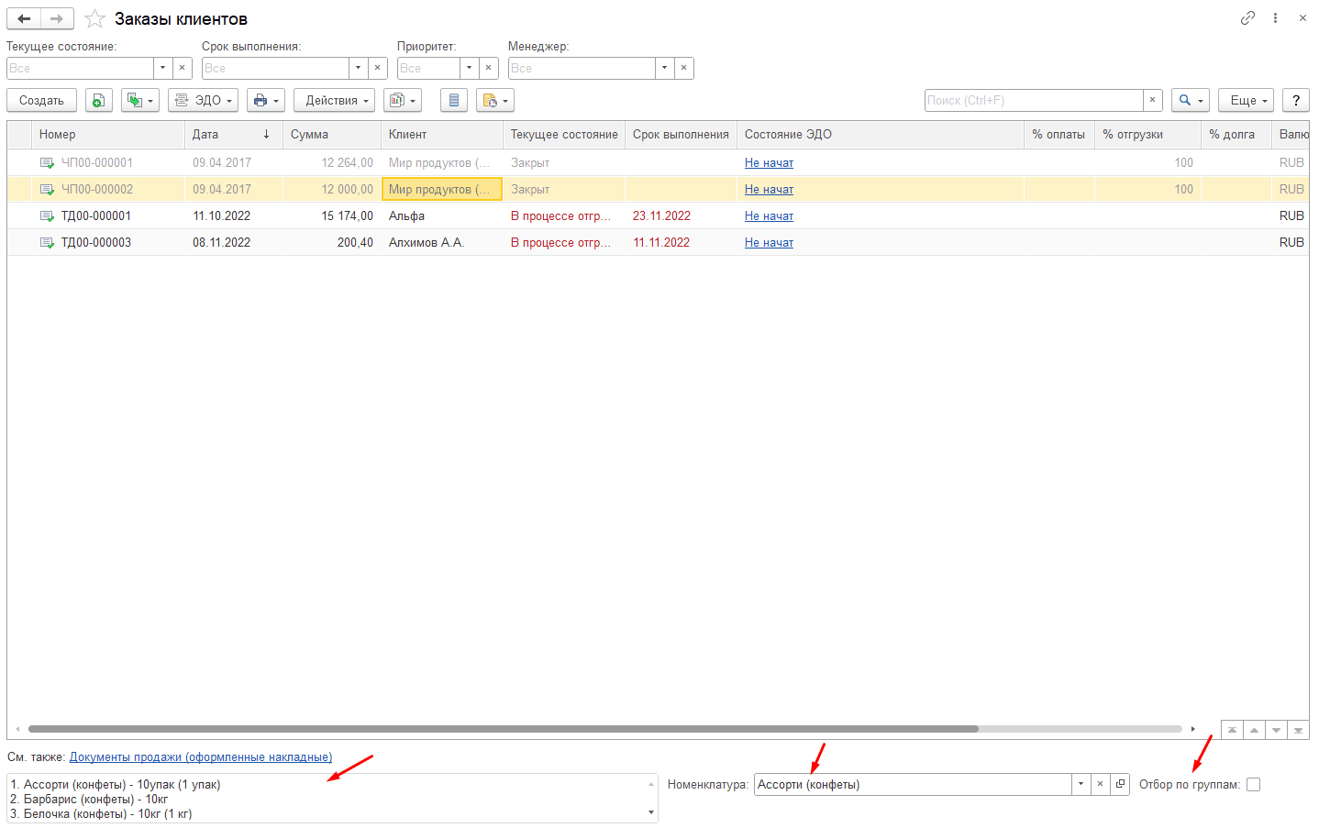Image resolution: width=1319 pixels, height=828 pixels.
Task: Clear the Номенклатура field with x
Action: pyautogui.click(x=1101, y=784)
